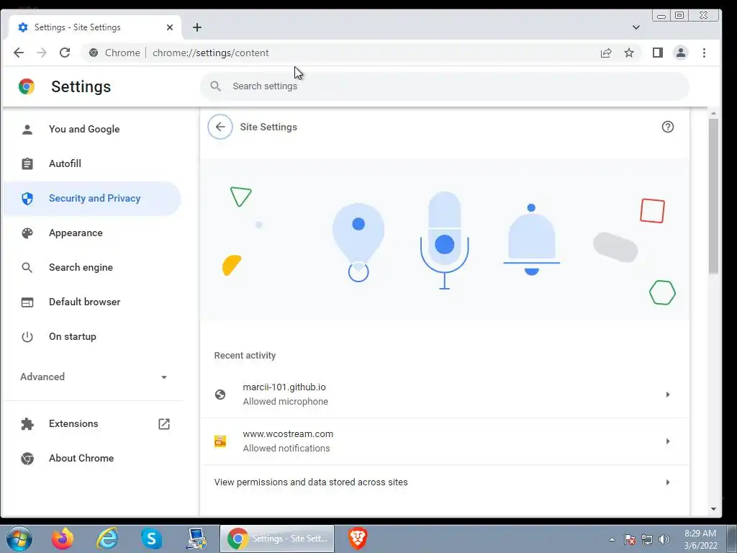Viewport: 737px width, 553px height.
Task: Show hidden system tray icons
Action: pyautogui.click(x=612, y=539)
